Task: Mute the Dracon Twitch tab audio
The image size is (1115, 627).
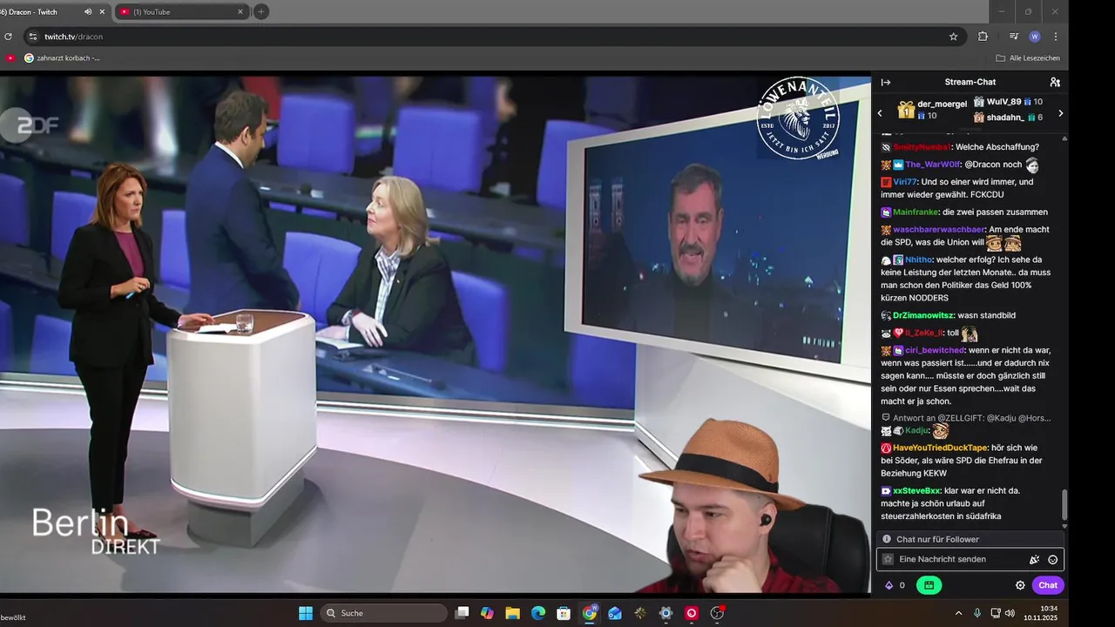Action: 88,11
